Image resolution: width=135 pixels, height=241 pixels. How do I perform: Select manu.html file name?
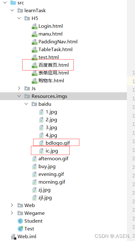[50, 34]
